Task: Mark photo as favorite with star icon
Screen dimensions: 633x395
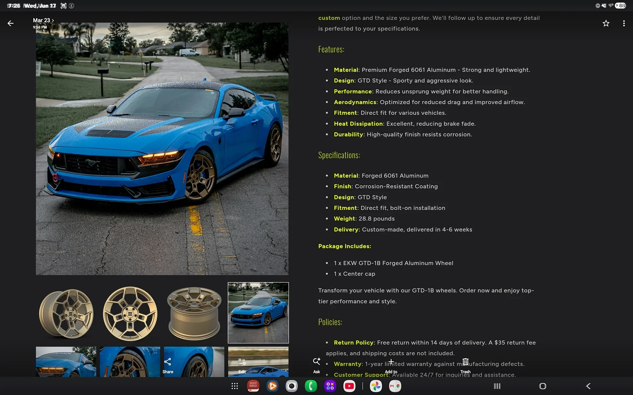Action: coord(606,23)
